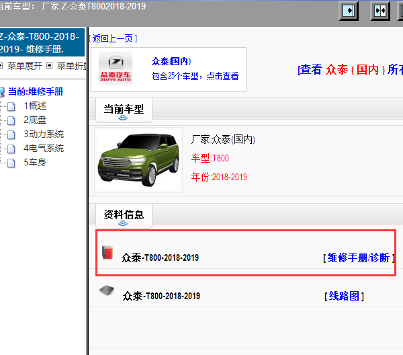Click 包含25个车型，点击查看 link
This screenshot has height=355, width=403.
click(x=195, y=76)
